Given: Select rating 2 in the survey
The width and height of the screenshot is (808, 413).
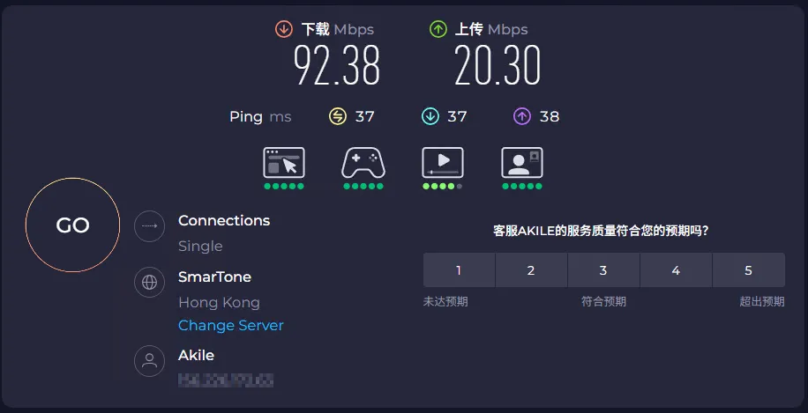Looking at the screenshot, I should coord(531,270).
